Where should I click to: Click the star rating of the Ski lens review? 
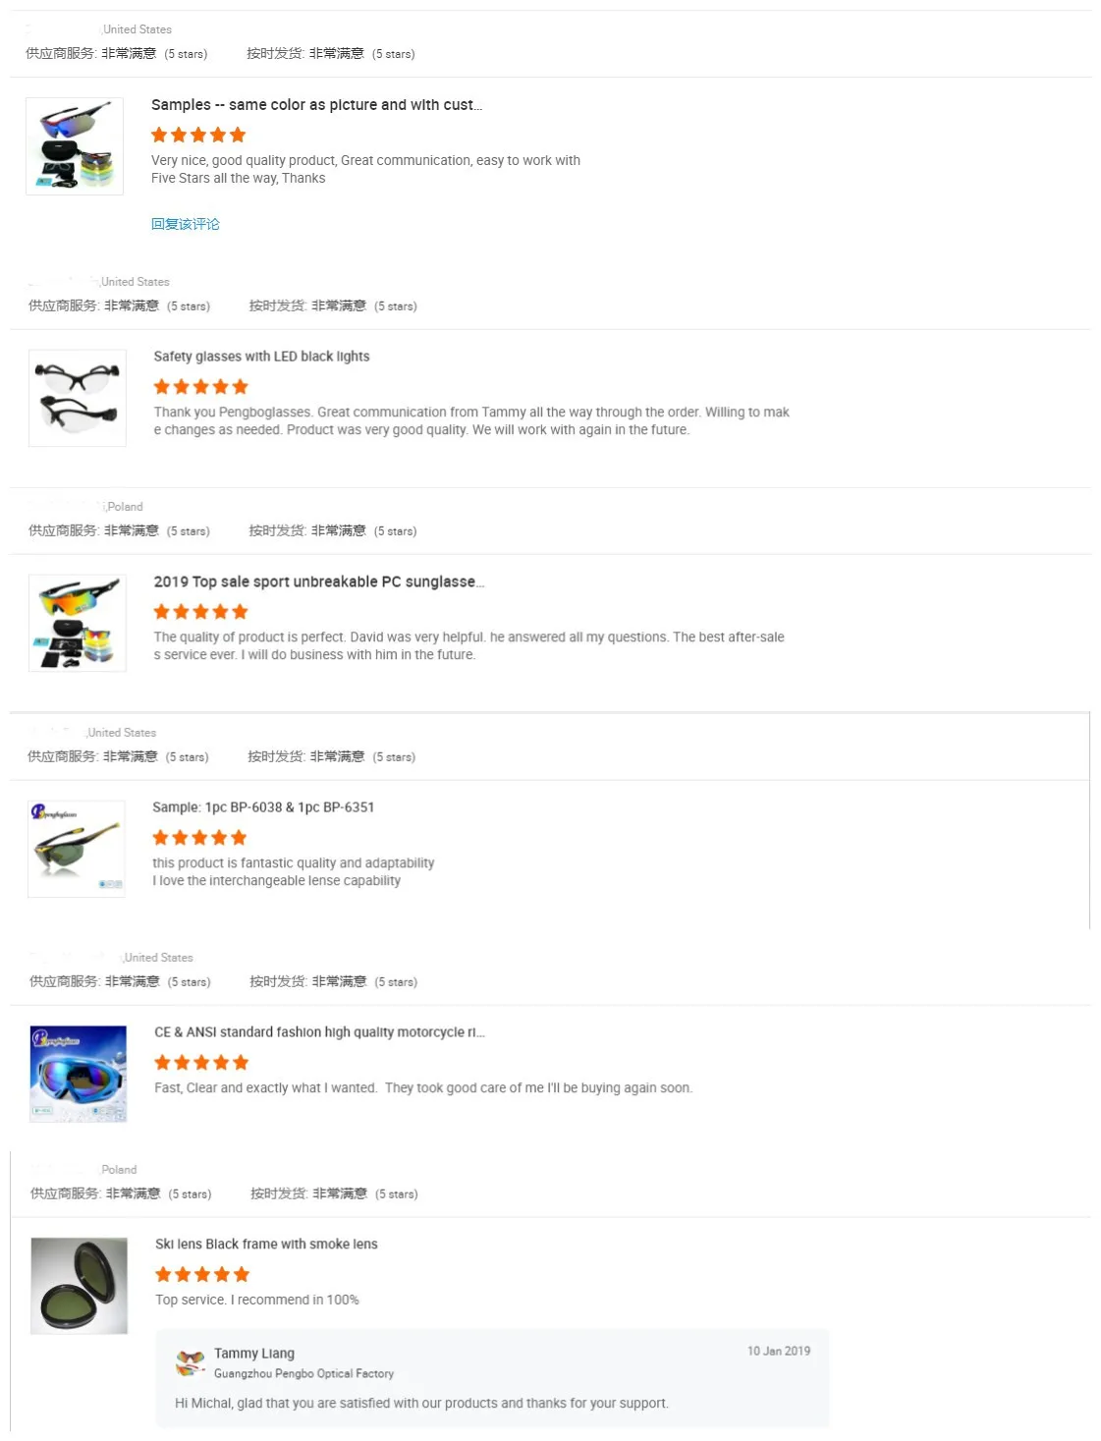point(202,1274)
